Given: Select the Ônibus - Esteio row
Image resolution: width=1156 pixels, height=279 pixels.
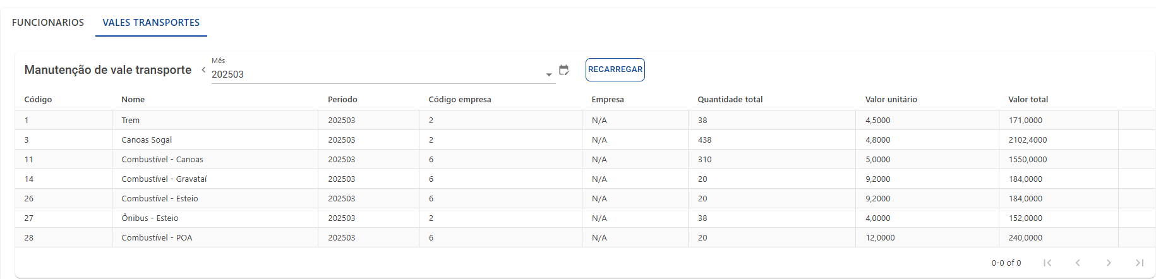Looking at the screenshot, I should [585, 218].
